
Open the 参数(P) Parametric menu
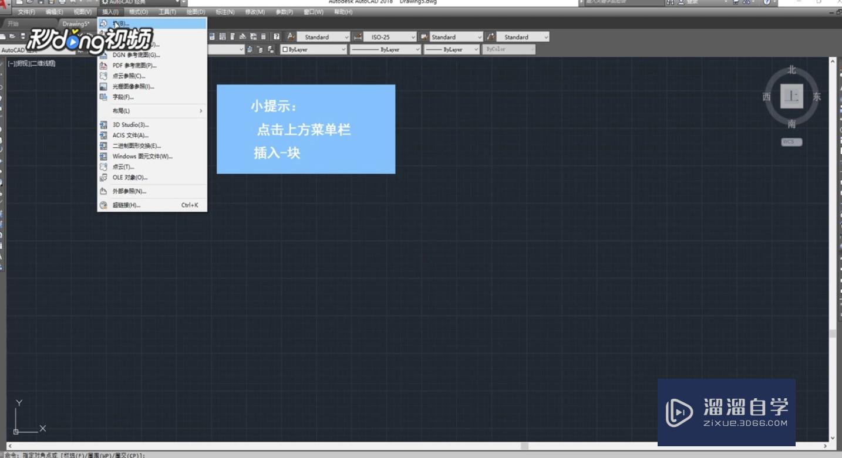(284, 12)
